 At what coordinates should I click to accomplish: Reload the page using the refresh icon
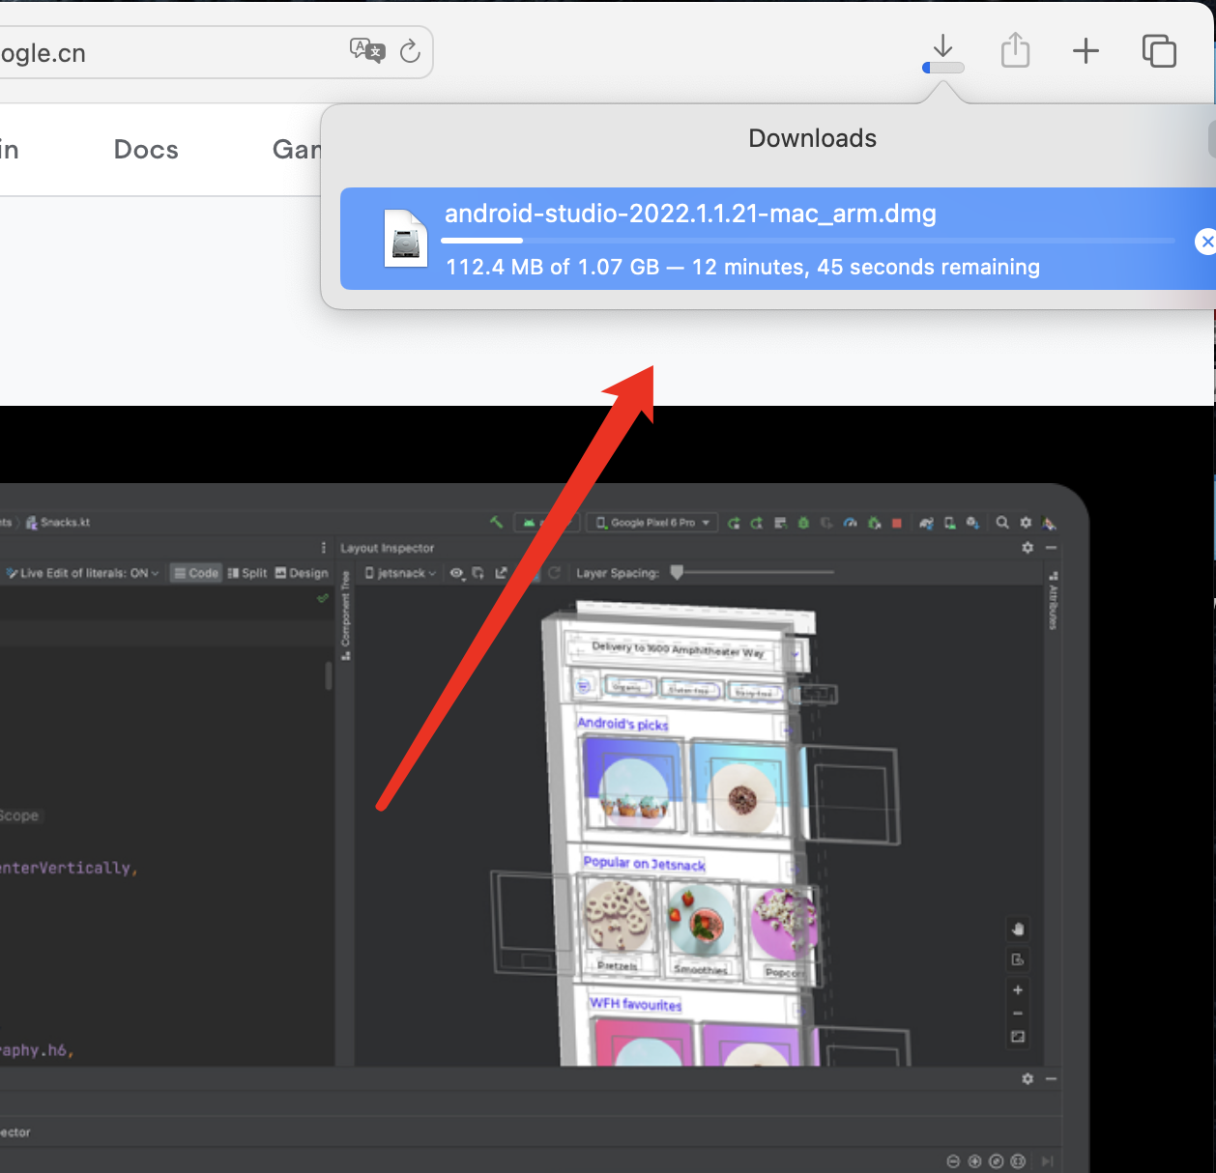coord(410,51)
